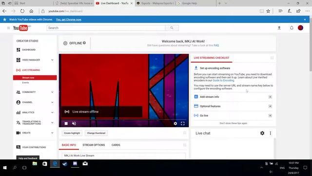The image size is (312, 176).
Task: Switch to the Cards tab
Action: [116, 145]
